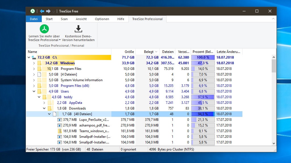Click the blue back arrow in title bar
This screenshot has width=291, height=163.
click(42, 11)
